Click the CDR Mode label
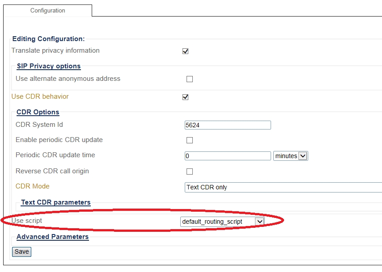The height and width of the screenshot is (272, 382). click(x=33, y=186)
